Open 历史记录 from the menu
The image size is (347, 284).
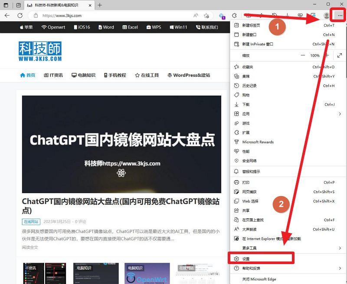pos(288,86)
